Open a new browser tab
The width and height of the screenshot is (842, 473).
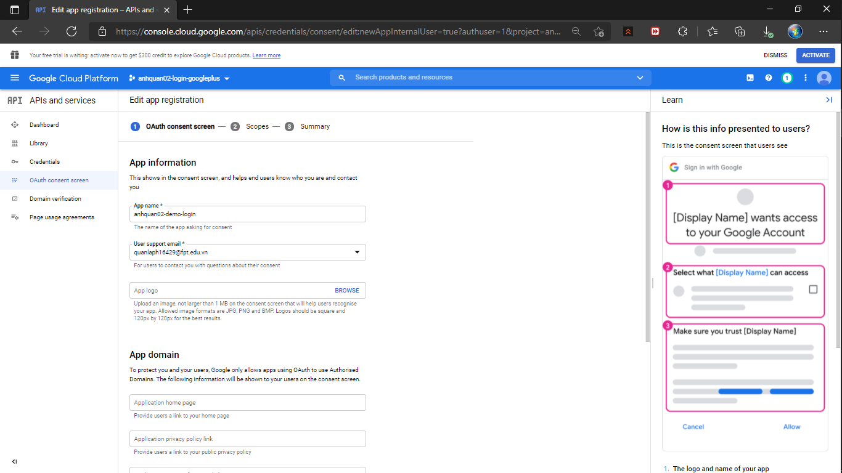click(188, 10)
